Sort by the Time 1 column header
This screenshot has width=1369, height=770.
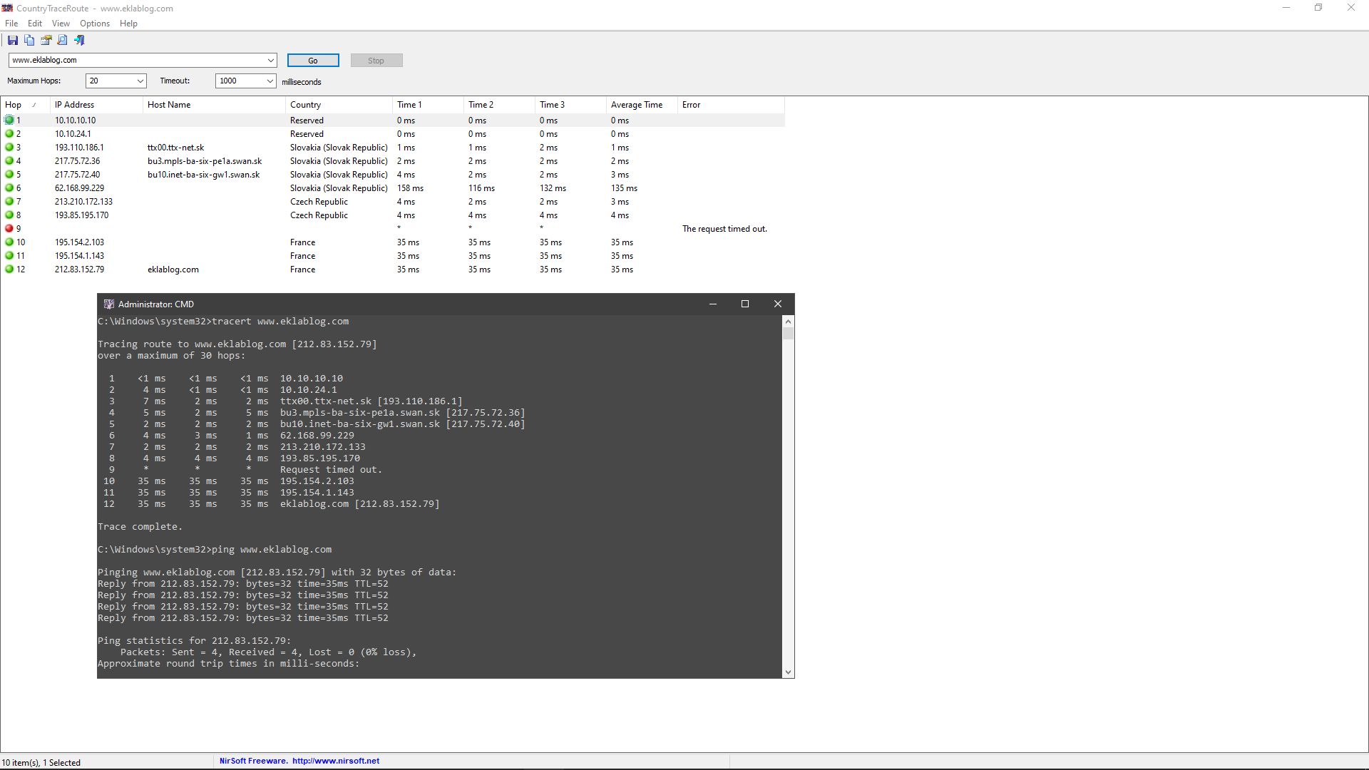click(428, 105)
